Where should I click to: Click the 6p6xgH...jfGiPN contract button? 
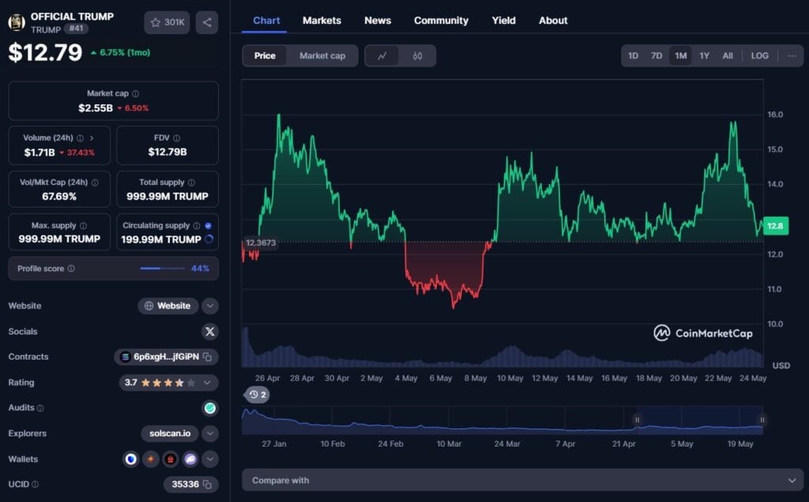pyautogui.click(x=166, y=357)
